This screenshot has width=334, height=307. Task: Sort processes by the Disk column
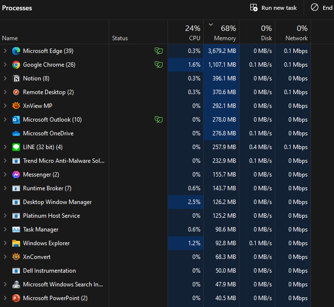click(x=257, y=32)
